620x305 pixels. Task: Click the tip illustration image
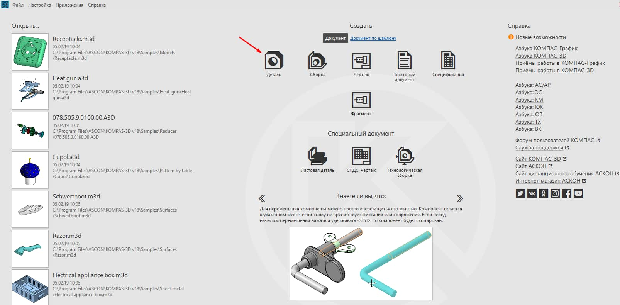361,264
